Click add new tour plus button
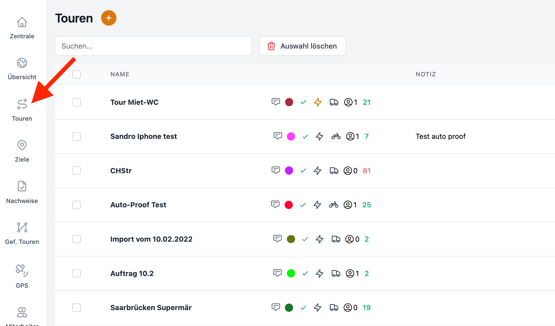Viewport: 555px width, 326px height. click(x=108, y=18)
